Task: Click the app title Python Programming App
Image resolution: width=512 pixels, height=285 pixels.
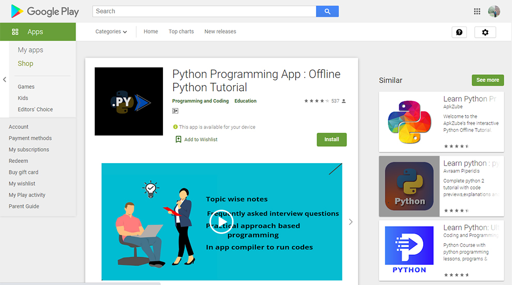Action: pos(257,81)
